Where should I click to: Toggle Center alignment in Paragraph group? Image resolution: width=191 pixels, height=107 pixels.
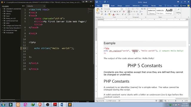pos(132,12)
